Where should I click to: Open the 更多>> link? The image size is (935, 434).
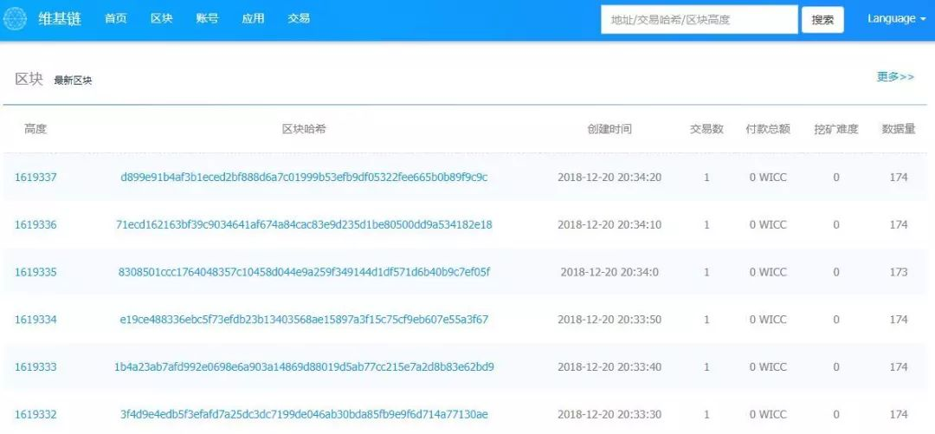[895, 77]
